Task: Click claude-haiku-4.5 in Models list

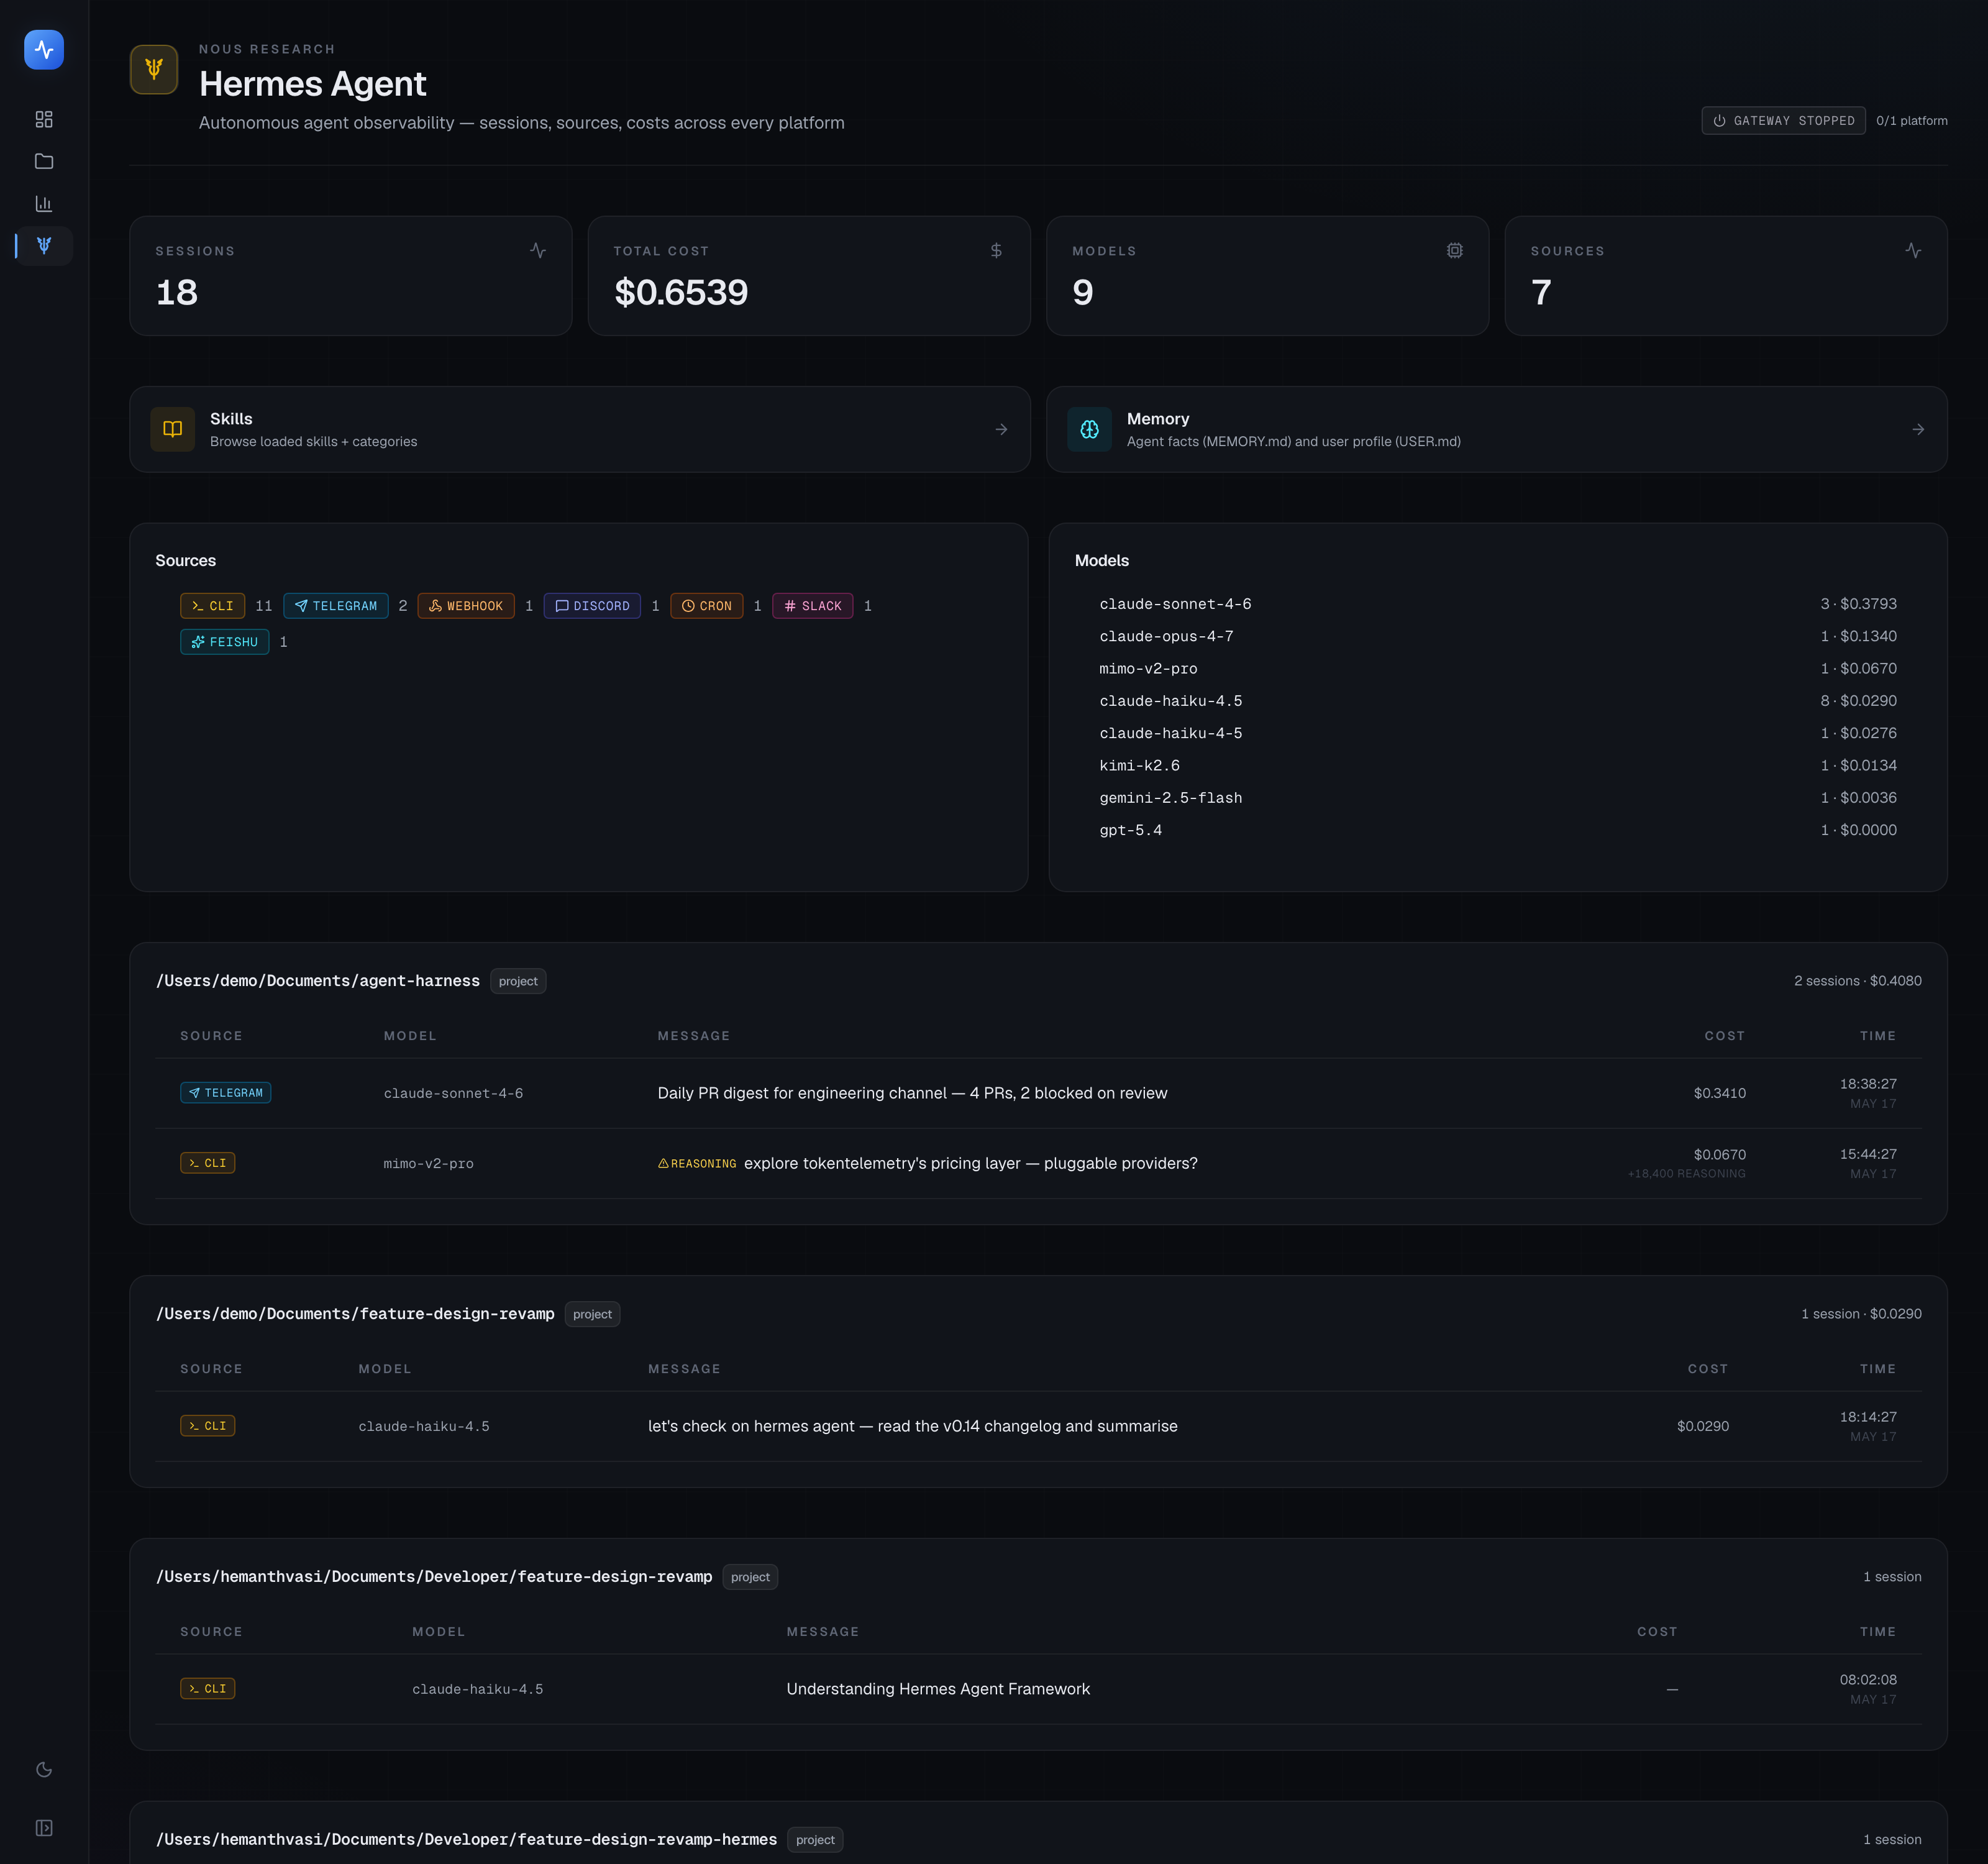Action: tap(1171, 701)
